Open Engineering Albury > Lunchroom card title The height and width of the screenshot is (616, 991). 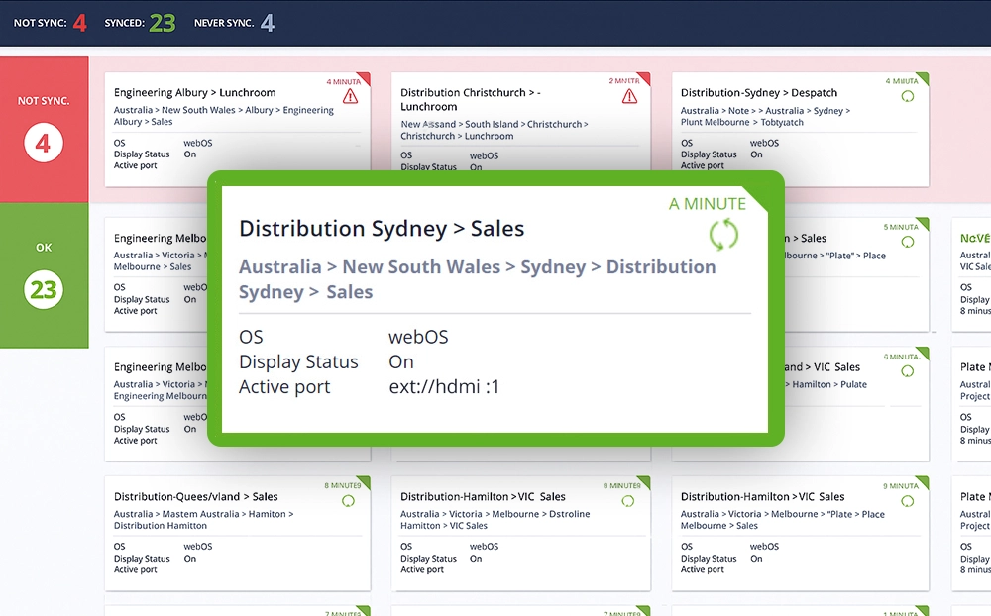pyautogui.click(x=194, y=93)
